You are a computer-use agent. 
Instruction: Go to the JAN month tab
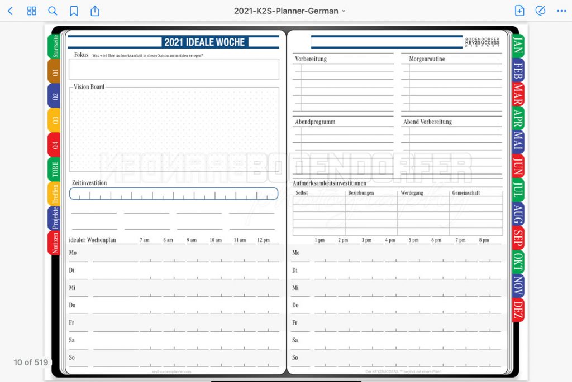[x=518, y=46]
